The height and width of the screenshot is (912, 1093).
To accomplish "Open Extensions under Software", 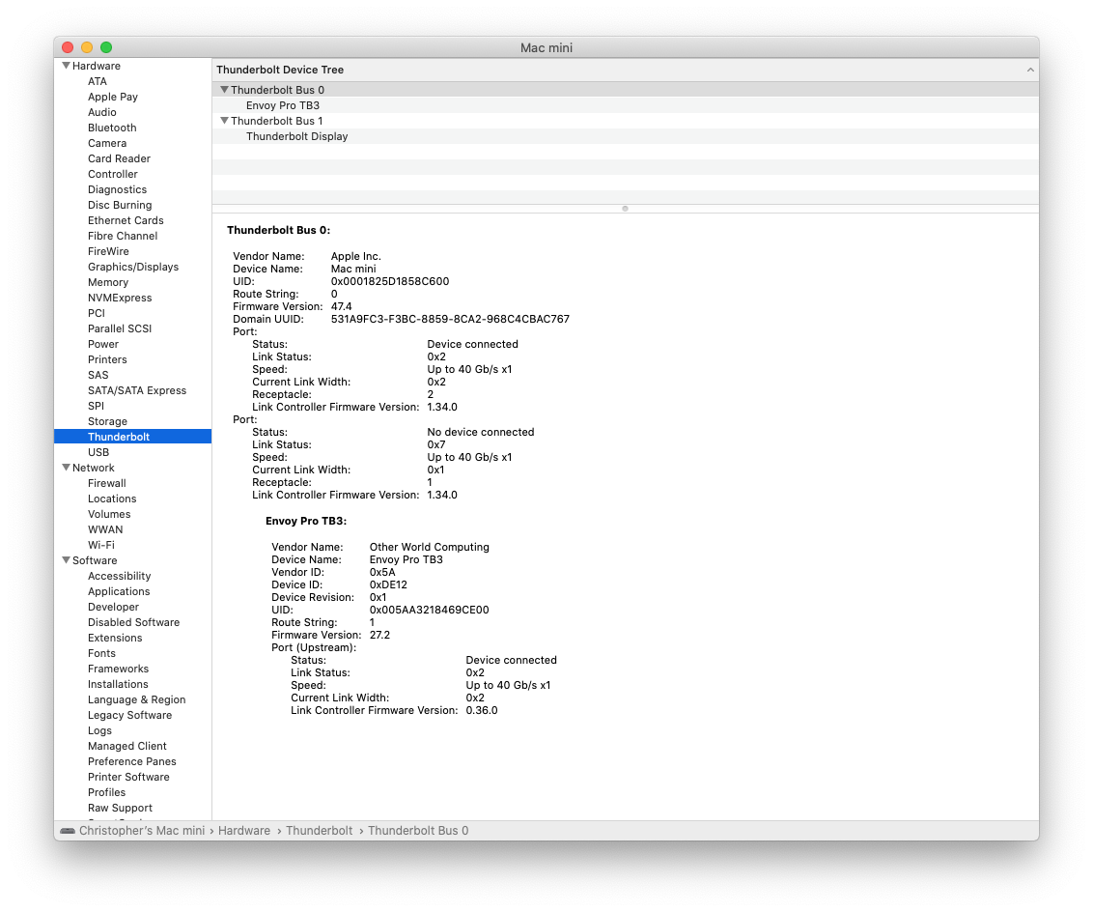I will (x=115, y=638).
